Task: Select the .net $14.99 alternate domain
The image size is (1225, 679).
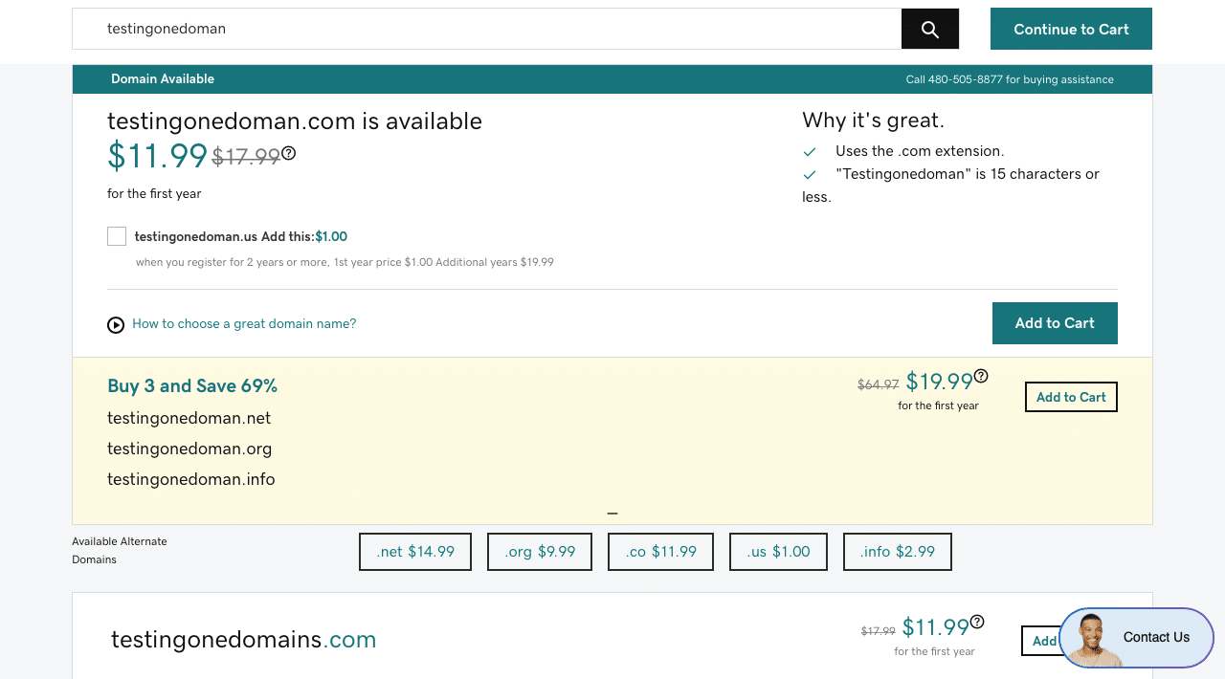Action: tap(415, 552)
